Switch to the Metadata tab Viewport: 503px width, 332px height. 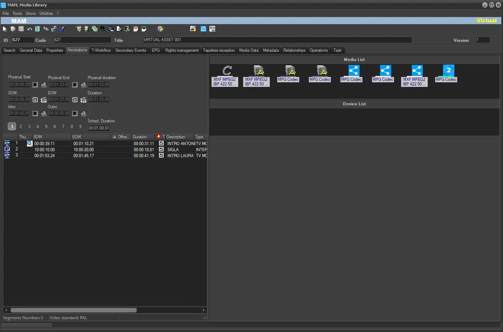click(x=270, y=50)
